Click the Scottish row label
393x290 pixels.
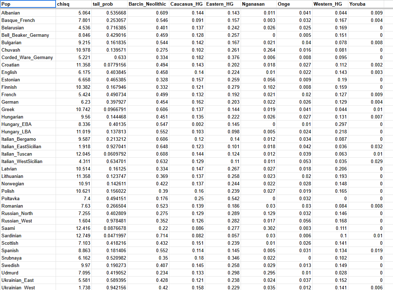click(x=10, y=243)
